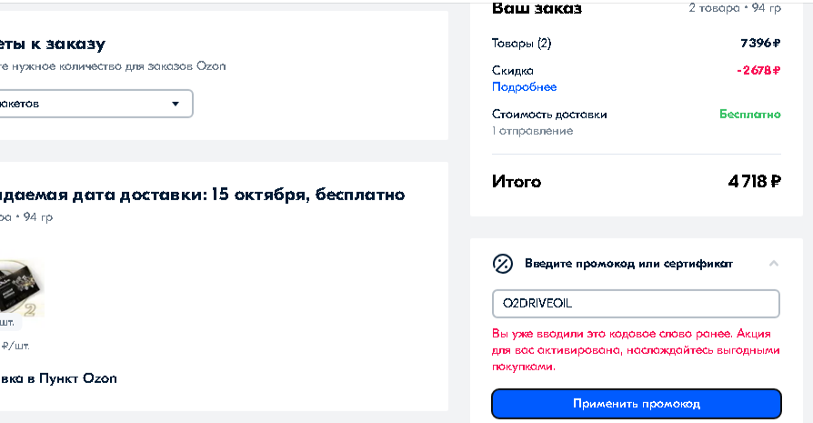Click the expected delivery date heading
This screenshot has width=813, height=423.
(202, 195)
